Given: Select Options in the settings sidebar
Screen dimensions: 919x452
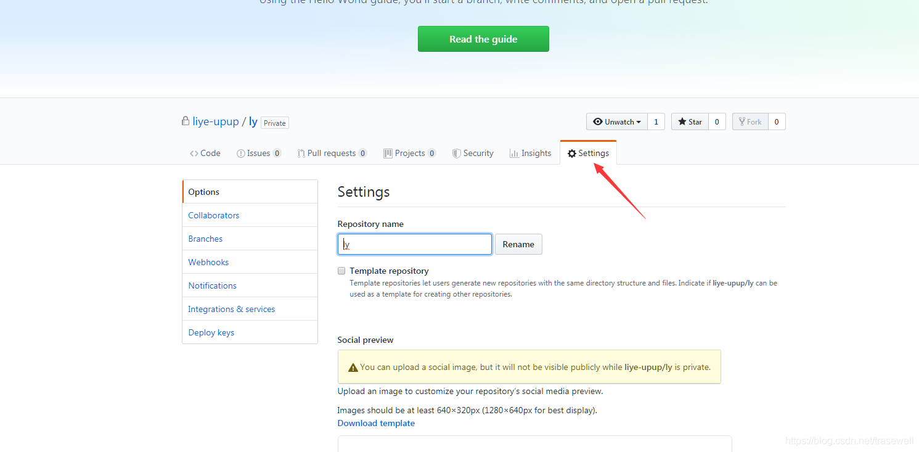Looking at the screenshot, I should [x=250, y=192].
